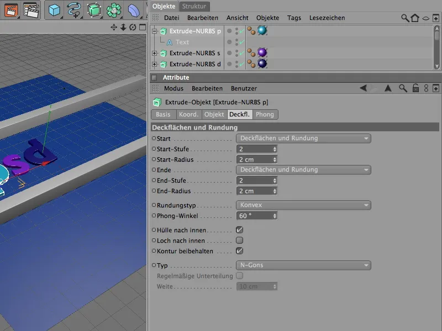Select the Koord. attribute tab button

tap(188, 115)
